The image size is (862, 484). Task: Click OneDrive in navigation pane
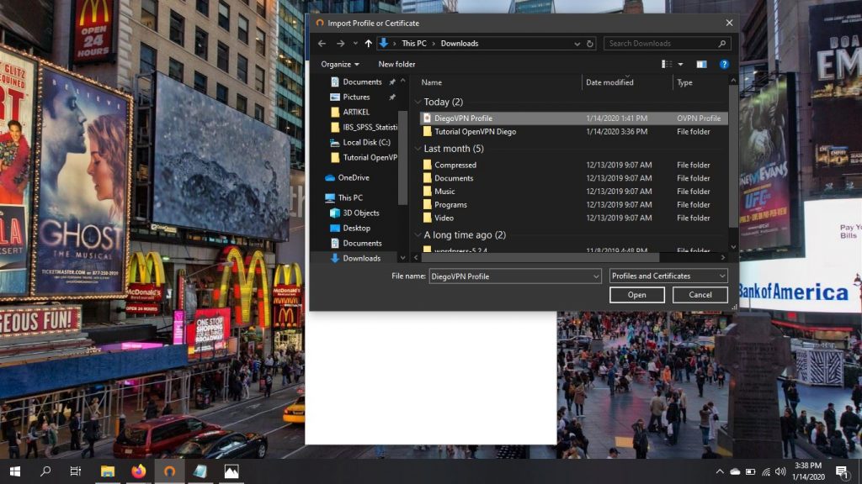coord(354,177)
